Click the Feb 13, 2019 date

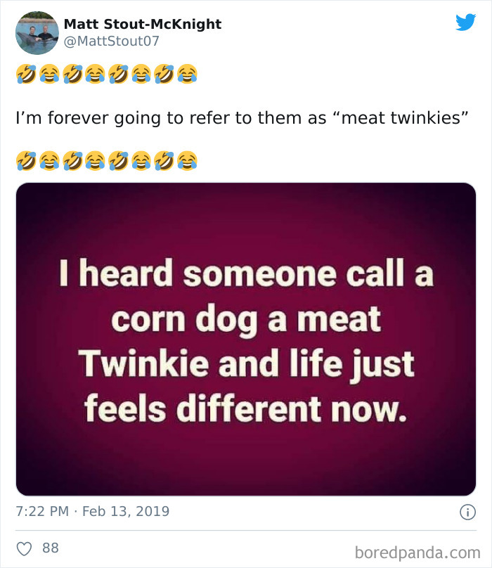click(126, 511)
